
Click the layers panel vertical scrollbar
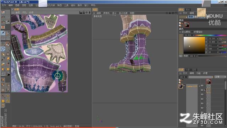[226, 102]
